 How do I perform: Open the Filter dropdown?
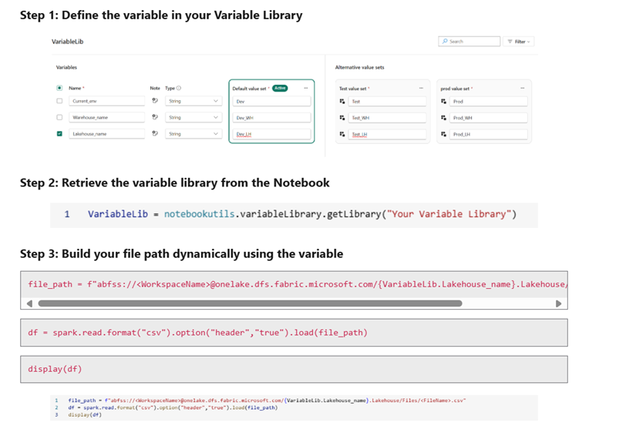(520, 42)
